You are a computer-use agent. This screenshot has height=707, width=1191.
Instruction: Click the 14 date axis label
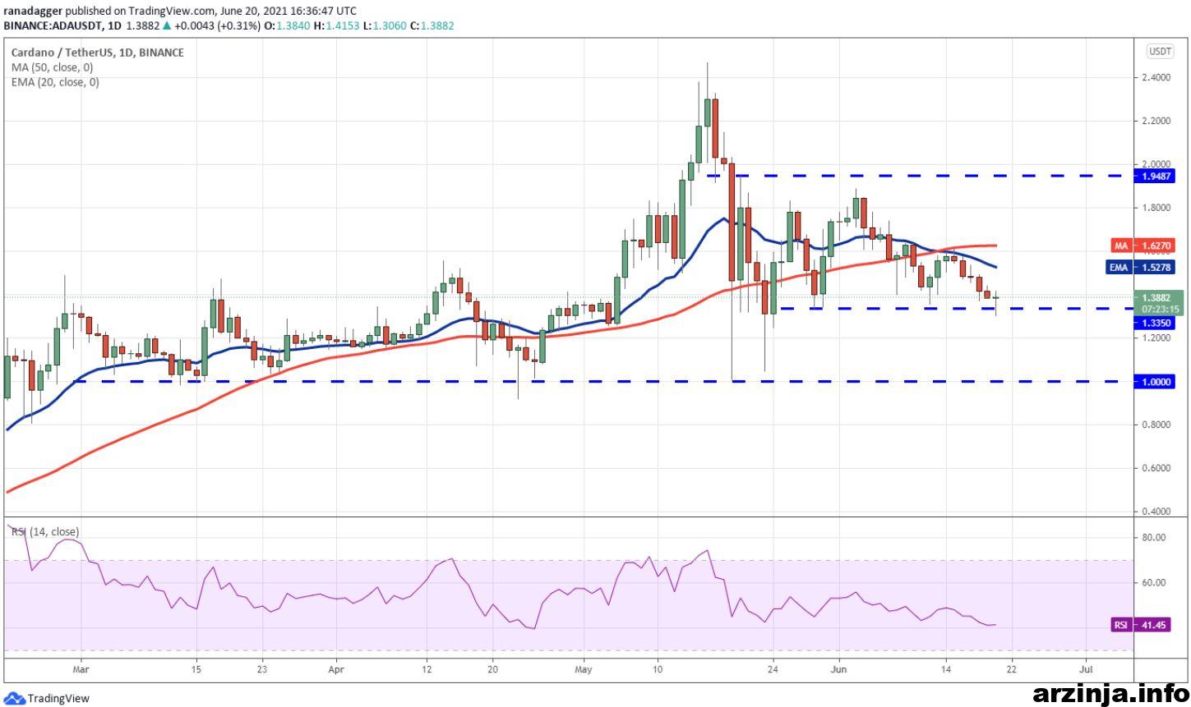(945, 669)
